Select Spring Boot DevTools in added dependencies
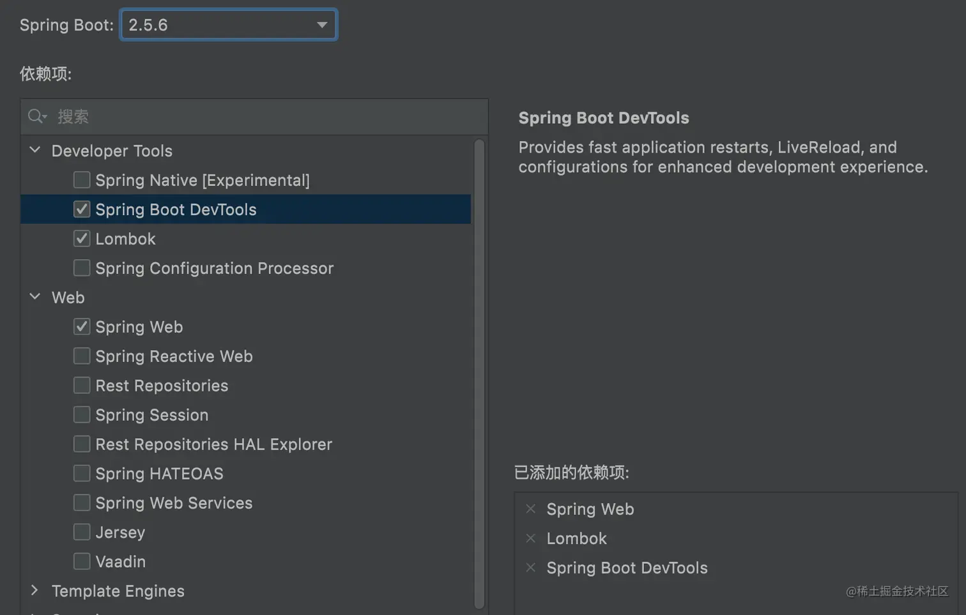The height and width of the screenshot is (615, 966). coord(627,568)
